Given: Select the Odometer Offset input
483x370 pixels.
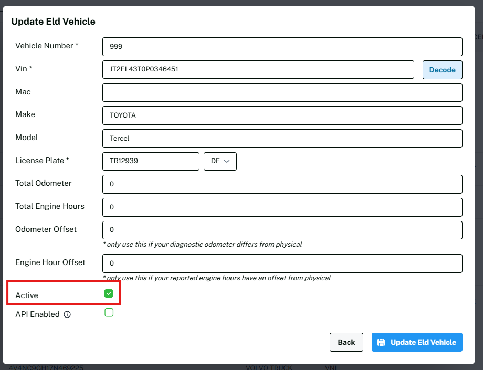Looking at the screenshot, I should coord(282,230).
